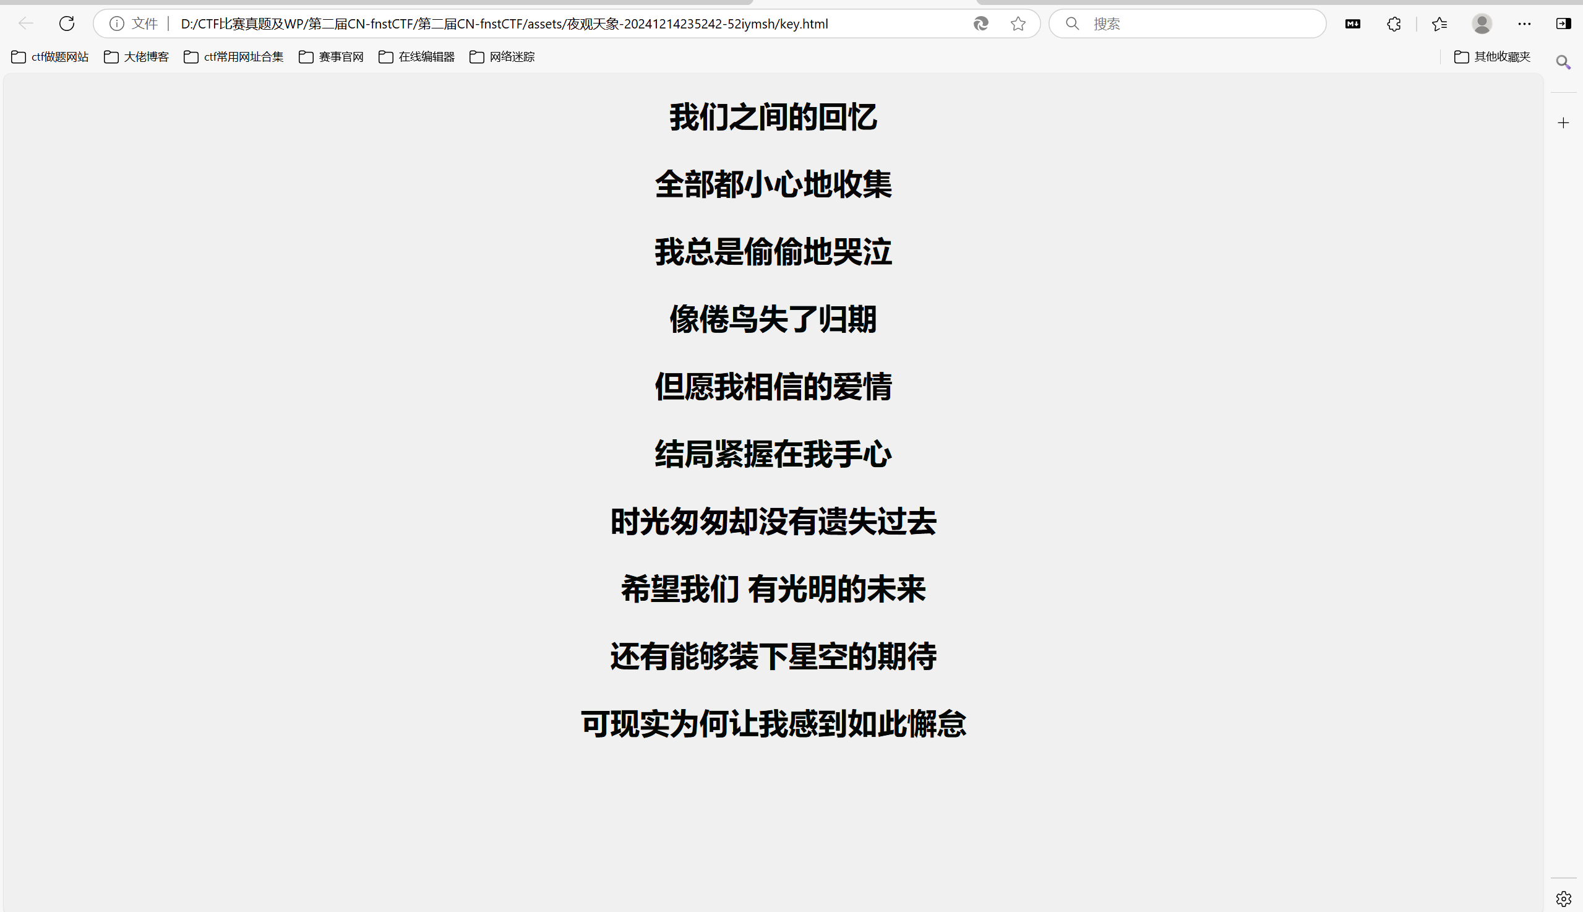
Task: Open the Settings and more ellipsis menu
Action: click(x=1524, y=24)
